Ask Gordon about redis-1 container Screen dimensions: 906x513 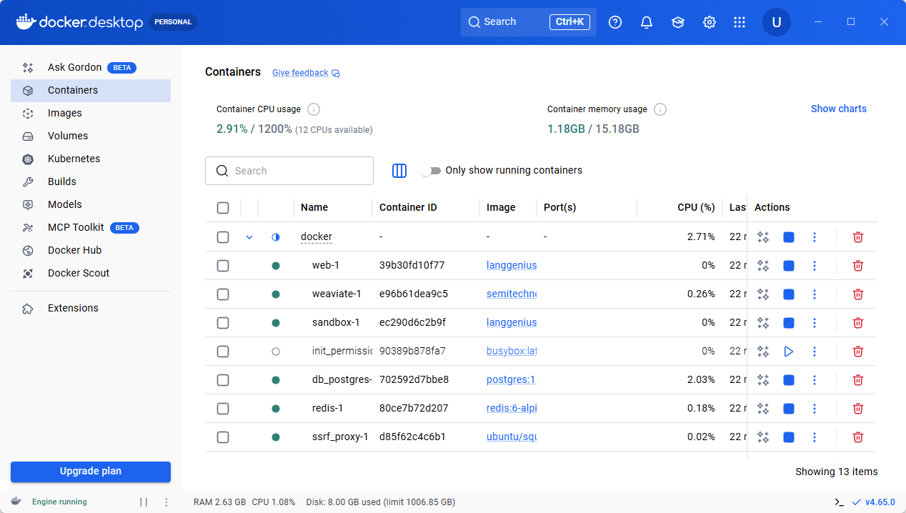(763, 409)
